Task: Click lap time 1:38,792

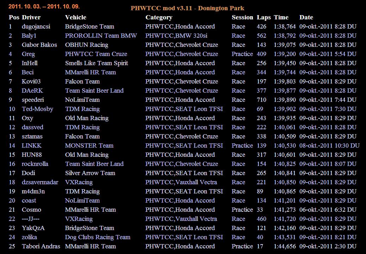Action: 285,36
